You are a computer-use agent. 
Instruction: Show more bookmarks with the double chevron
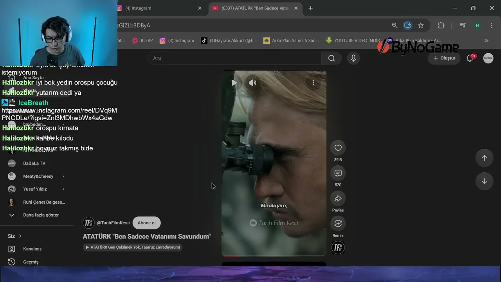[486, 40]
